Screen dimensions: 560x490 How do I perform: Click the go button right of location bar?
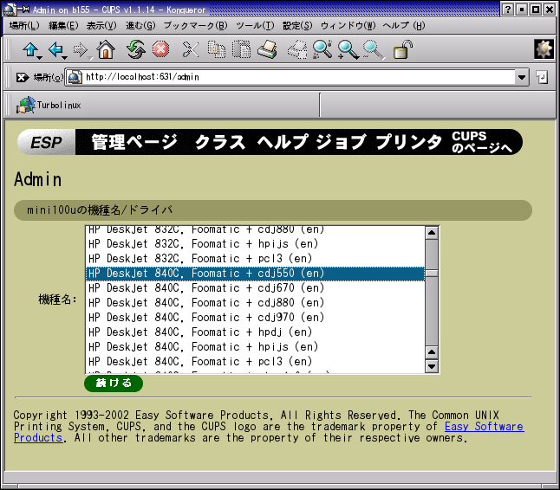pos(542,77)
